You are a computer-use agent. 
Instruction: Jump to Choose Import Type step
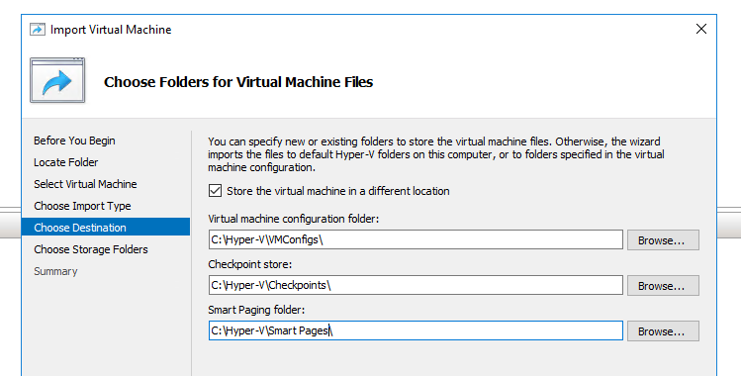pos(82,206)
